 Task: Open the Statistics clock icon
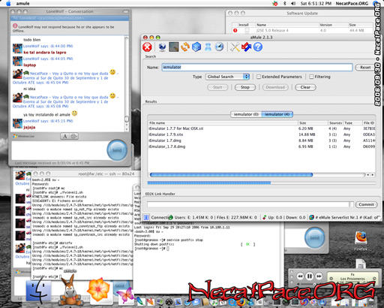click(x=219, y=47)
